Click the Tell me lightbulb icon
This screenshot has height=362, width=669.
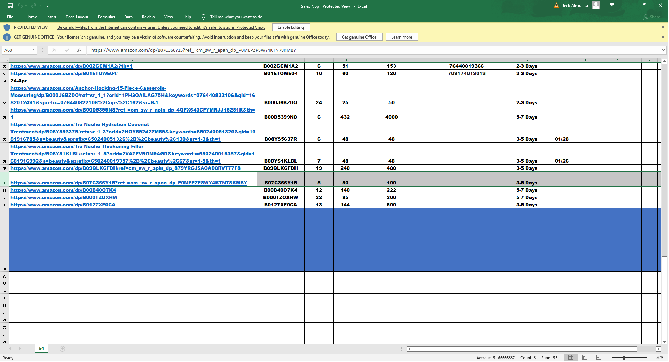[x=203, y=17]
